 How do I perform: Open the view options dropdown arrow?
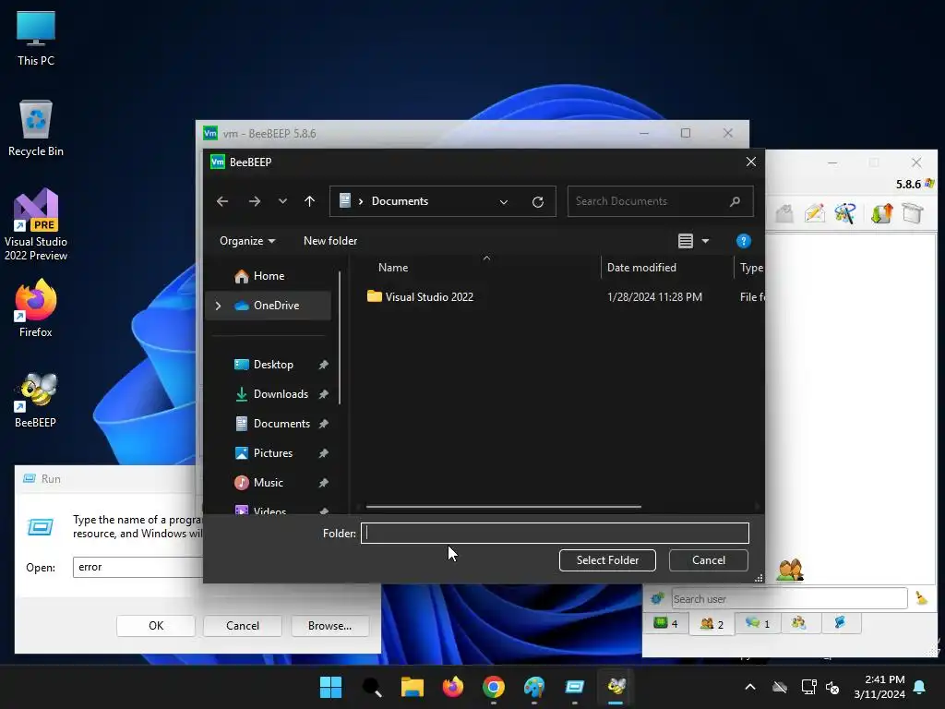click(x=705, y=241)
